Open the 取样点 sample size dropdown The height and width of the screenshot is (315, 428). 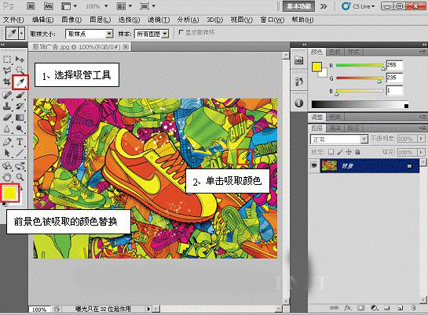pos(89,34)
